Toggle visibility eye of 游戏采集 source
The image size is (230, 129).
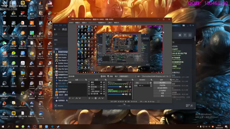101,87
